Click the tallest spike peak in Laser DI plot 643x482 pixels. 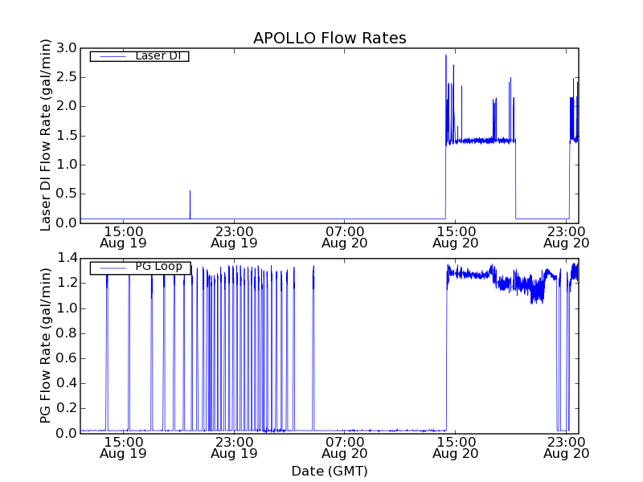(x=446, y=55)
